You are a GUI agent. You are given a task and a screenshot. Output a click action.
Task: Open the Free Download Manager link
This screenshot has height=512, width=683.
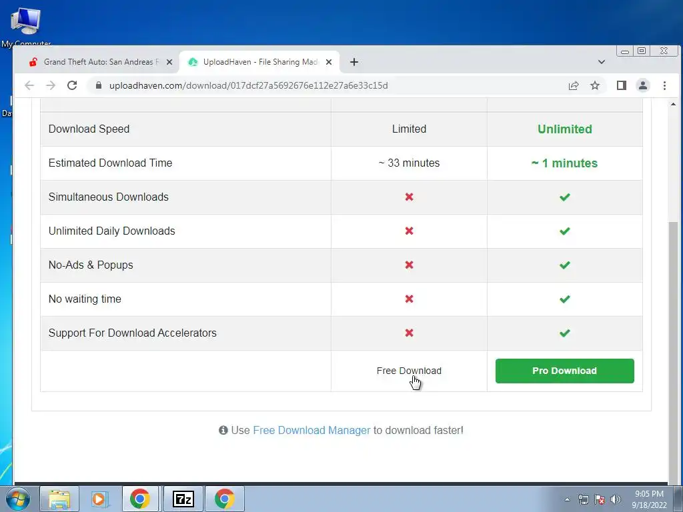311,430
